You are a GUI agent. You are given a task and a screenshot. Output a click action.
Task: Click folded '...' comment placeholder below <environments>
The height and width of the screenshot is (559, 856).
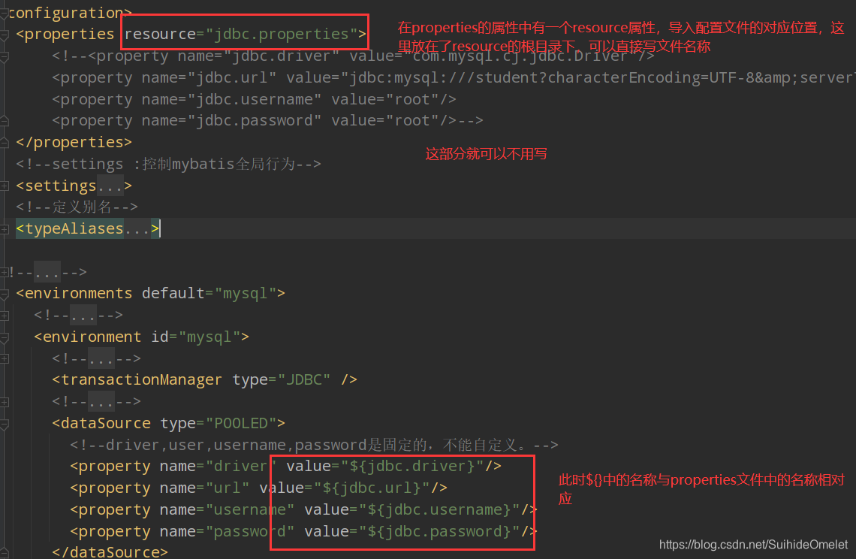click(x=83, y=316)
